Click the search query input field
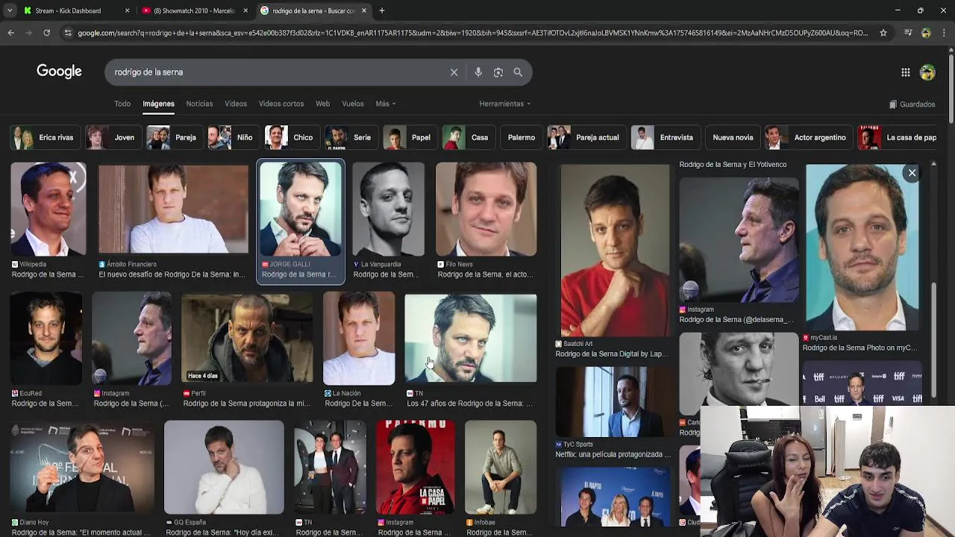This screenshot has height=537, width=955. [x=276, y=72]
